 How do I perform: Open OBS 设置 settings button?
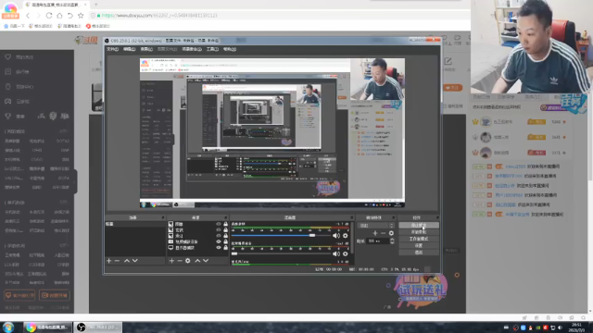419,246
